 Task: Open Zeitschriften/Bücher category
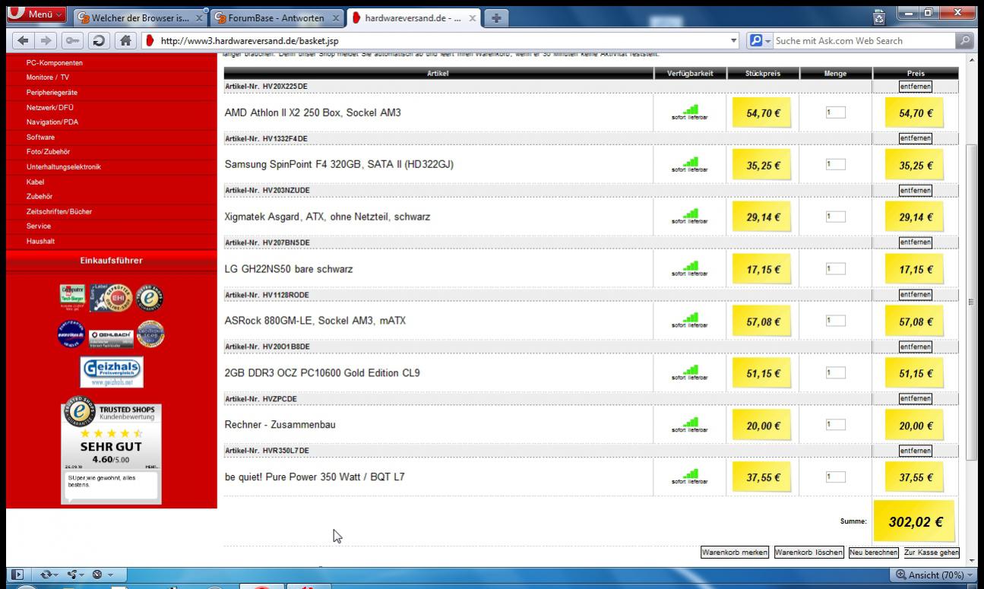[59, 212]
